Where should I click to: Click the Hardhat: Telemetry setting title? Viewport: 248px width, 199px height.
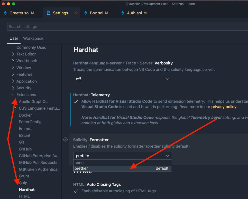[91, 95]
